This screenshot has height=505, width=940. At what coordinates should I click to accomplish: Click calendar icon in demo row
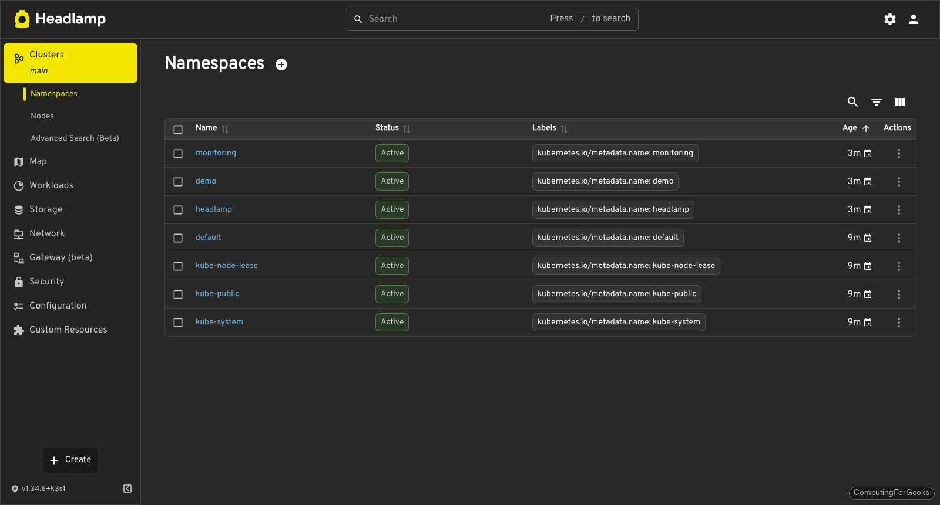(868, 182)
